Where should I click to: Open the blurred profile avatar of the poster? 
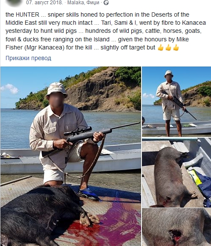14,3
